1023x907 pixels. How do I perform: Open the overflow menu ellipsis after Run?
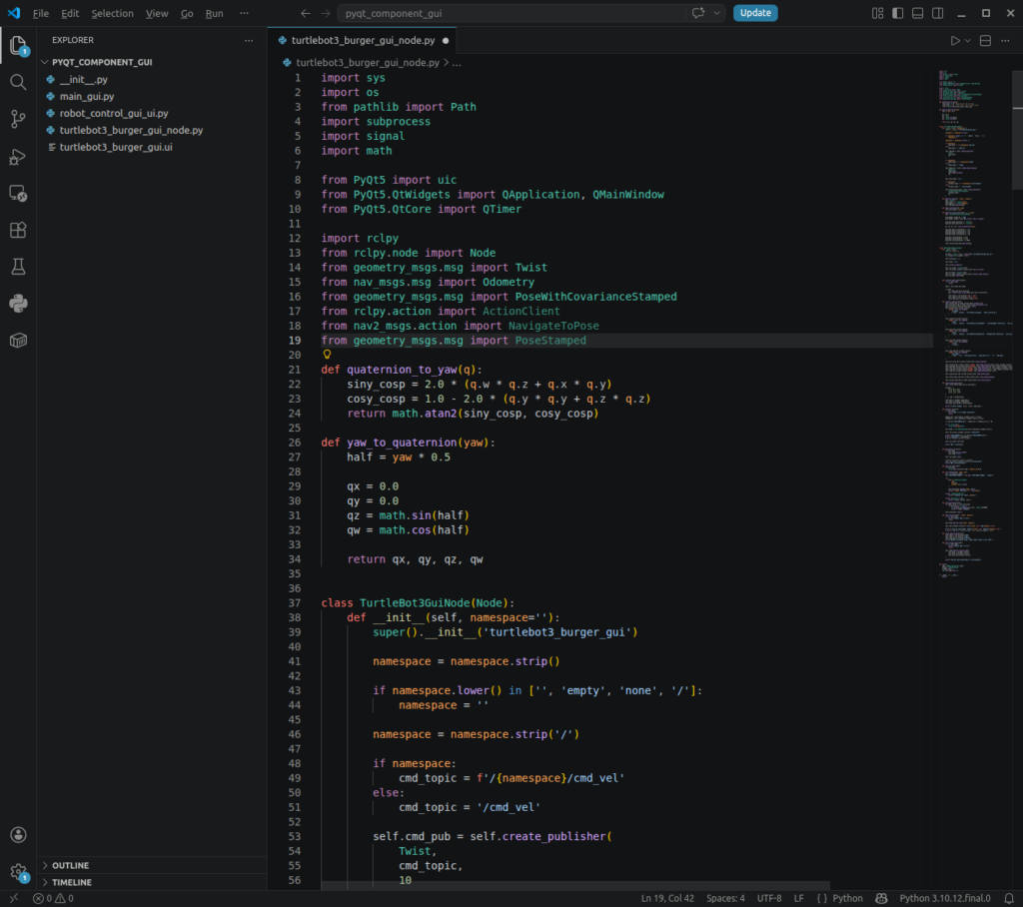point(244,13)
